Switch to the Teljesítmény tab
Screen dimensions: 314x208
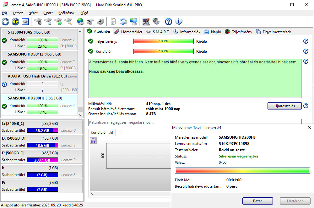(x=239, y=32)
